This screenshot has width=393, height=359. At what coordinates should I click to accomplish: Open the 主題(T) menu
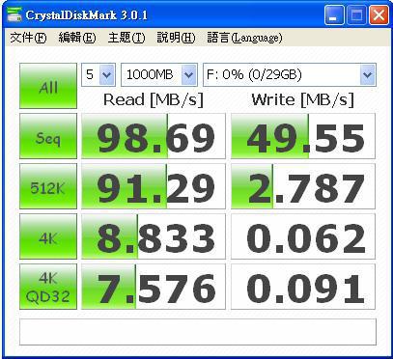coord(126,38)
